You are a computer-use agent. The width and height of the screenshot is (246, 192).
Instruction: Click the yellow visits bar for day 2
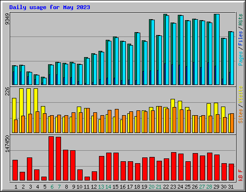point(21,102)
